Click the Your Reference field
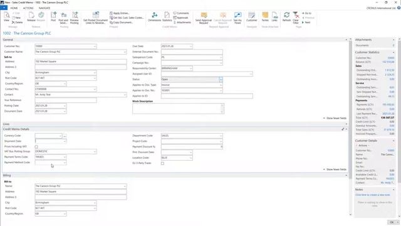This screenshot has width=401, height=226. [x=65, y=100]
